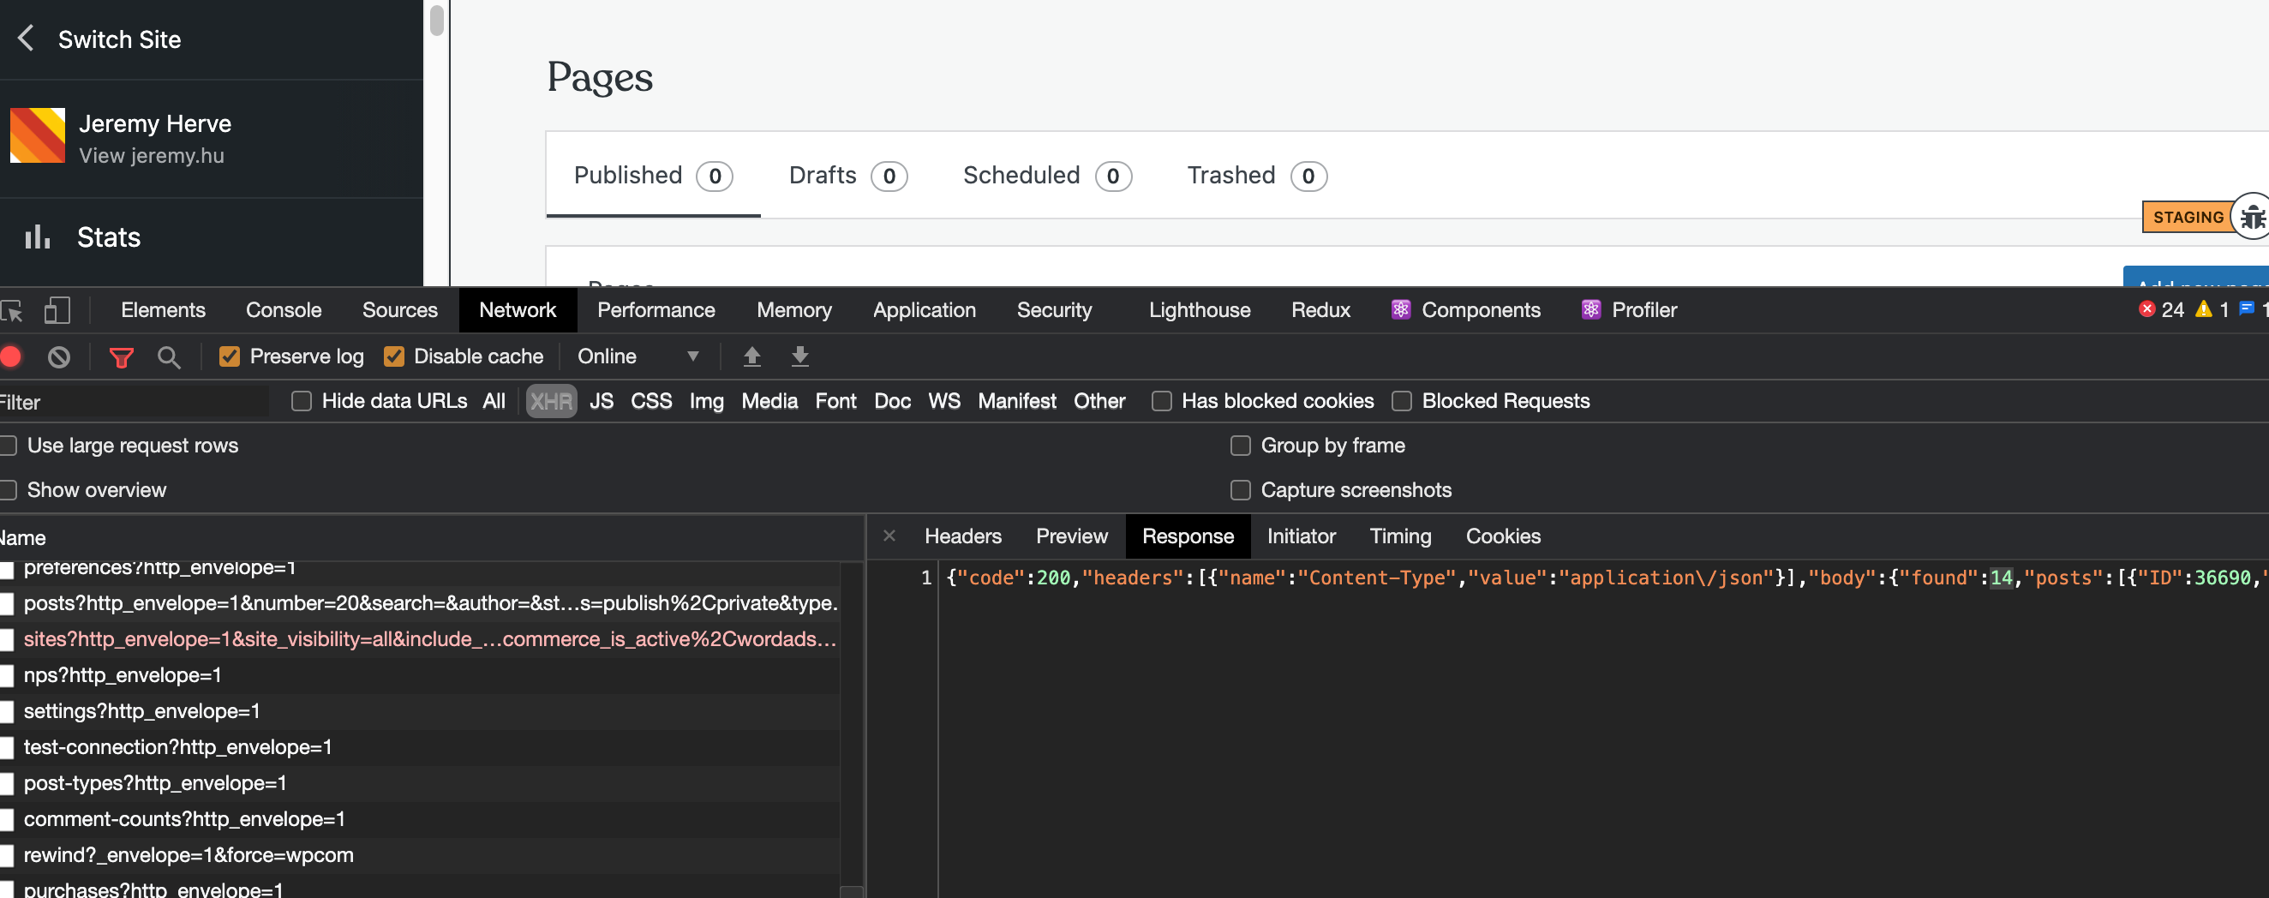
Task: Switch to Lighthouse tab
Action: 1199,310
